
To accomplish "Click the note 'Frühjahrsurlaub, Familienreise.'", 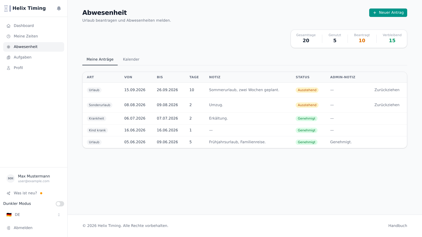I will pos(237,142).
